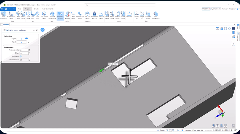Image resolution: width=240 pixels, height=134 pixels.
Task: Open the Add etching dropdown arrow
Action: click(67, 20)
